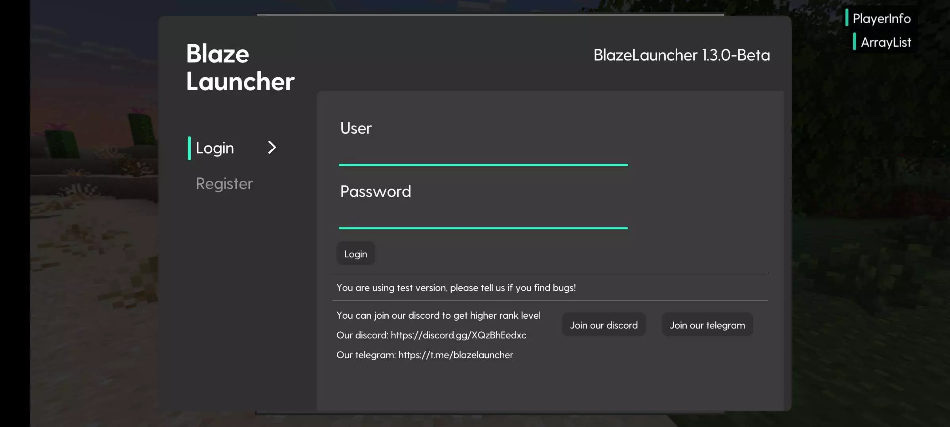Click the higher rank level discord message
Screen dimensions: 950x427
point(438,316)
